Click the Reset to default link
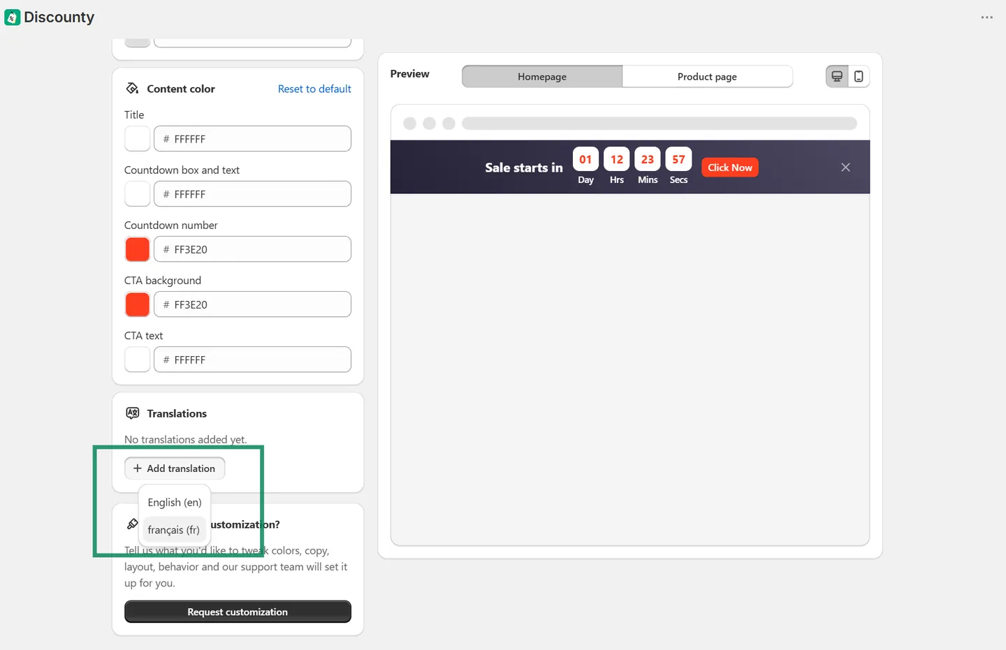Image resolution: width=1006 pixels, height=650 pixels. (314, 89)
